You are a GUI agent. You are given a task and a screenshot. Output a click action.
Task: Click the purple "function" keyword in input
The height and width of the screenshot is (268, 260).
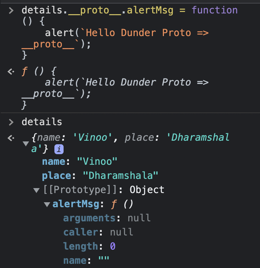[x=214, y=11]
